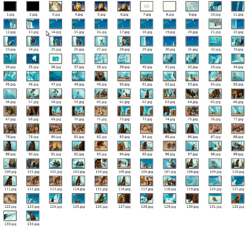
Task: Open the 133.jpg thumbnail
Action: point(10,216)
